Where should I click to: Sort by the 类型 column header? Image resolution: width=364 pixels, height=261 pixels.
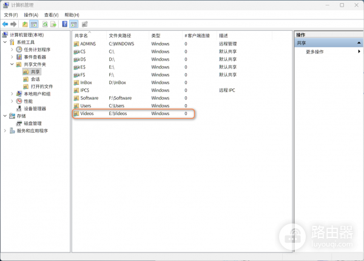click(x=166, y=36)
